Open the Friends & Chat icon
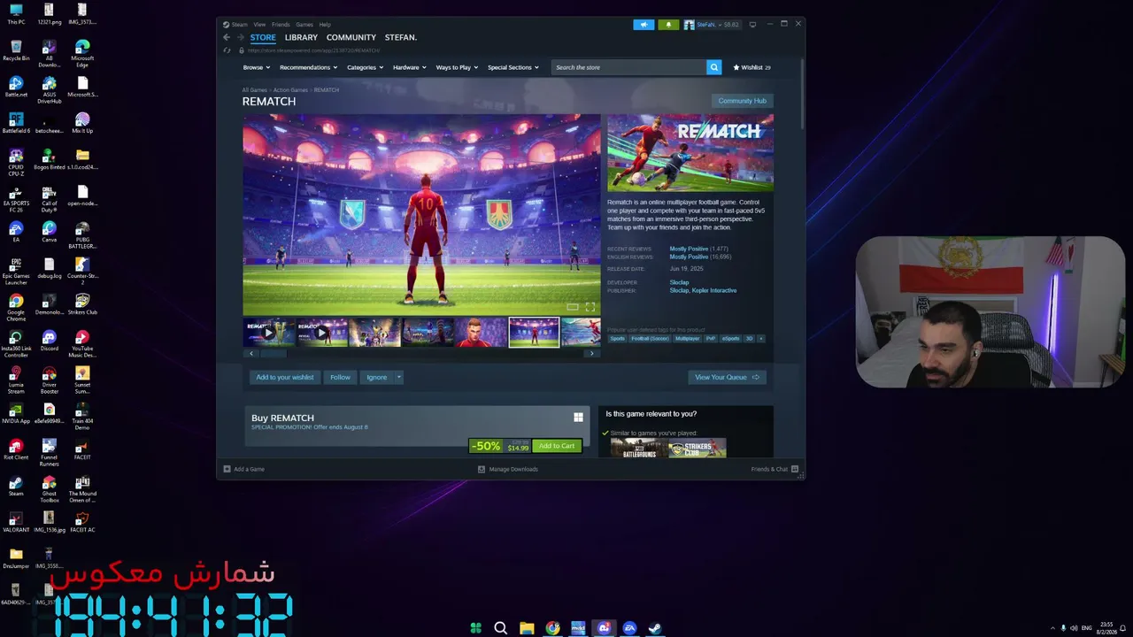This screenshot has width=1133, height=637. pos(794,469)
